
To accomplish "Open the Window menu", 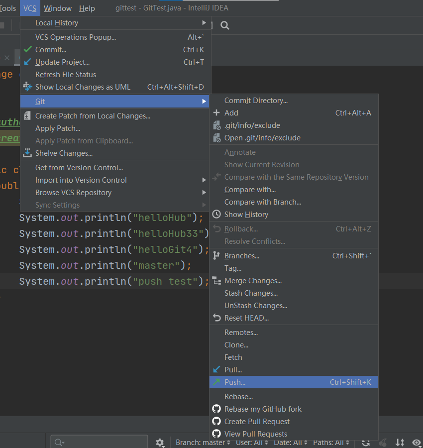I will (58, 8).
